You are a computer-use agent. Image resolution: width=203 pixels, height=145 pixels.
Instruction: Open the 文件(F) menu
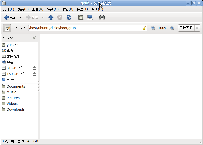8,9
